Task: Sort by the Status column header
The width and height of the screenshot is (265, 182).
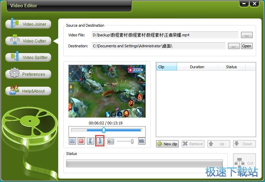Action: click(x=231, y=67)
